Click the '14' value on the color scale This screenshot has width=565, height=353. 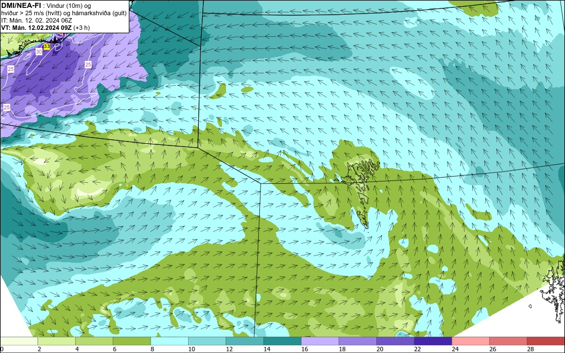[x=267, y=349]
